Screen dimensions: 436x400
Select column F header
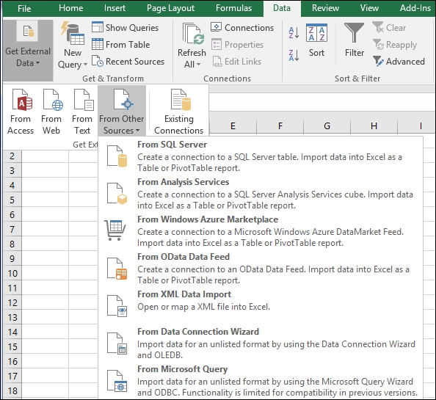click(x=280, y=126)
